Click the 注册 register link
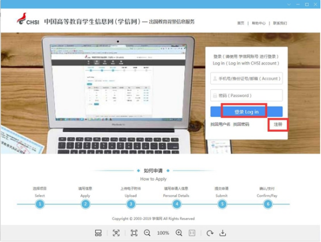Screen dimensions: 321x242 (278, 124)
